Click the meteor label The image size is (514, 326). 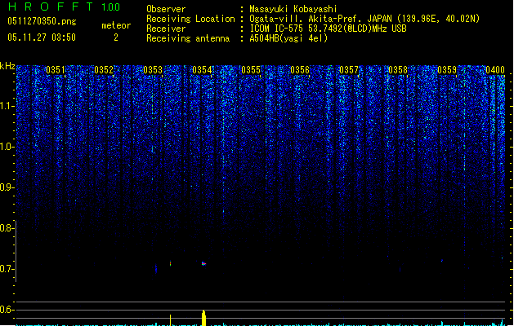116,25
